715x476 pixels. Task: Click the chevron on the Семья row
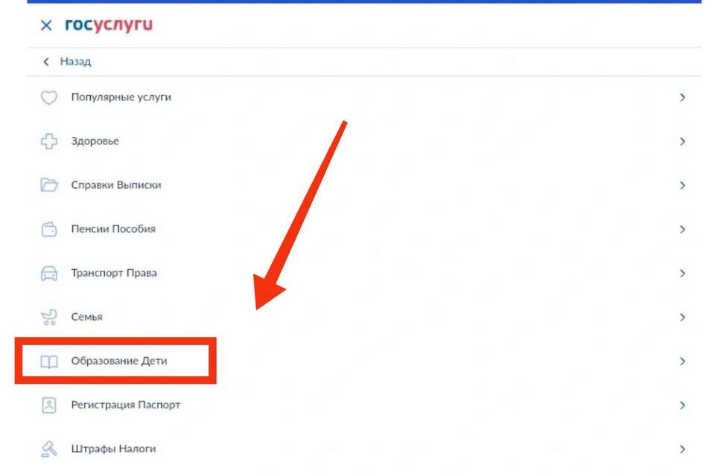pyautogui.click(x=682, y=317)
